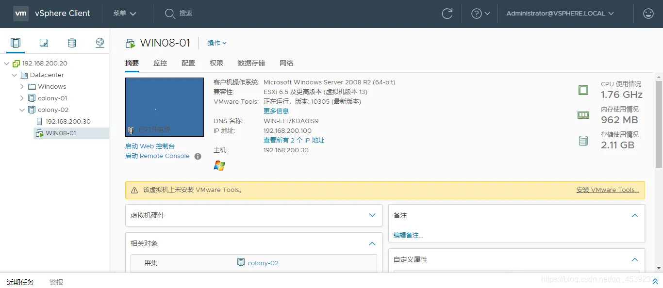Click the storage usage cylinder icon
The image size is (663, 288).
pos(583,141)
